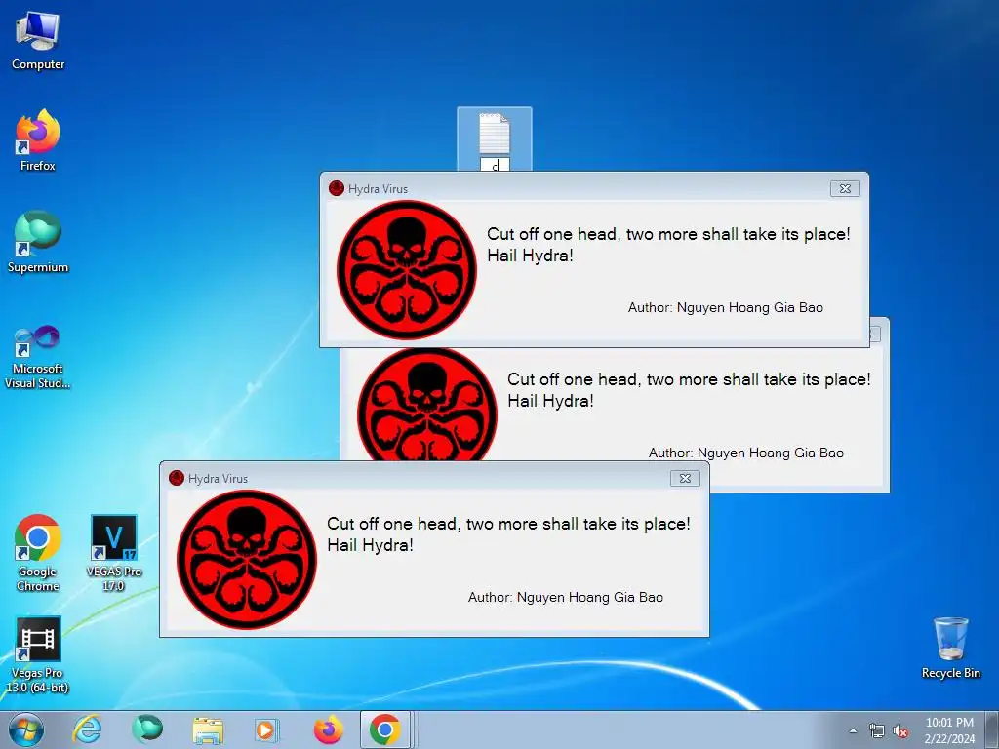
Task: Click the top window's Hydra title icon
Action: pos(337,188)
